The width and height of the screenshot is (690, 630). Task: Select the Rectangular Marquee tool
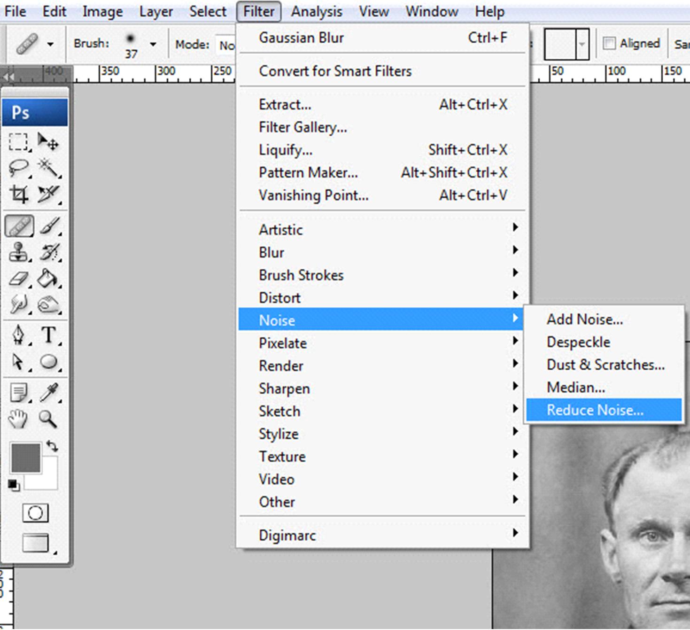coord(19,141)
